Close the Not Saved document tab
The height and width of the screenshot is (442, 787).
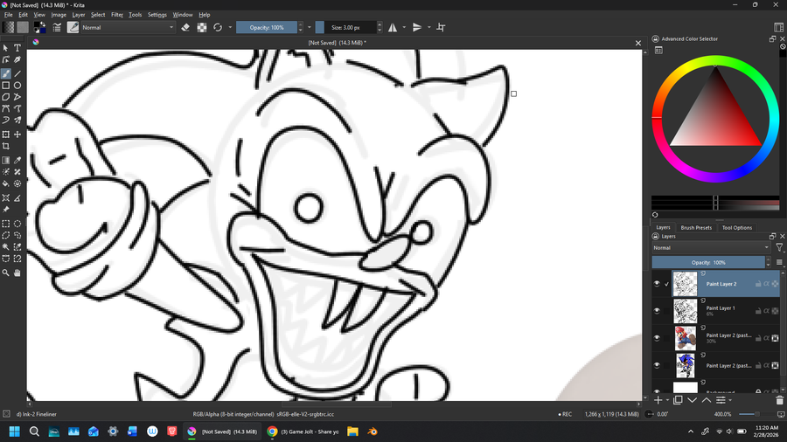tap(638, 43)
